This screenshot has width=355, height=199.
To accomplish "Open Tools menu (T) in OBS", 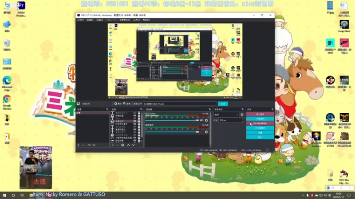I will (137, 20).
